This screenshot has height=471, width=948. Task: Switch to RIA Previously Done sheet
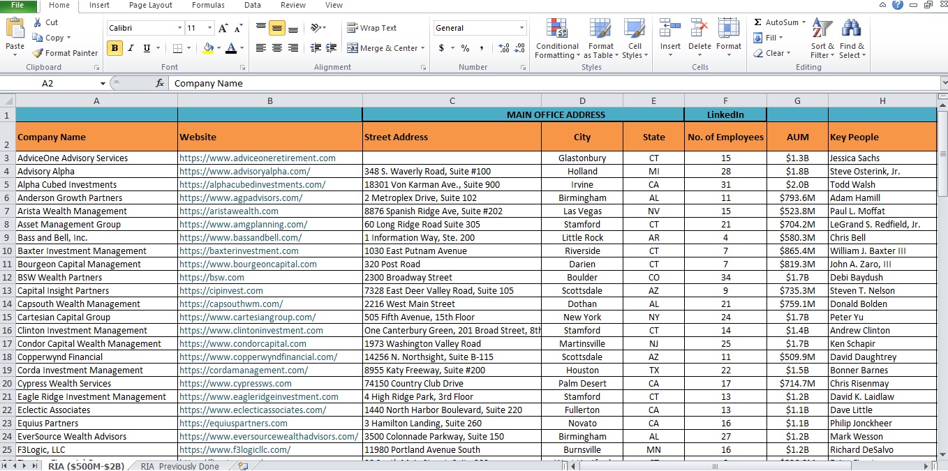(x=179, y=466)
